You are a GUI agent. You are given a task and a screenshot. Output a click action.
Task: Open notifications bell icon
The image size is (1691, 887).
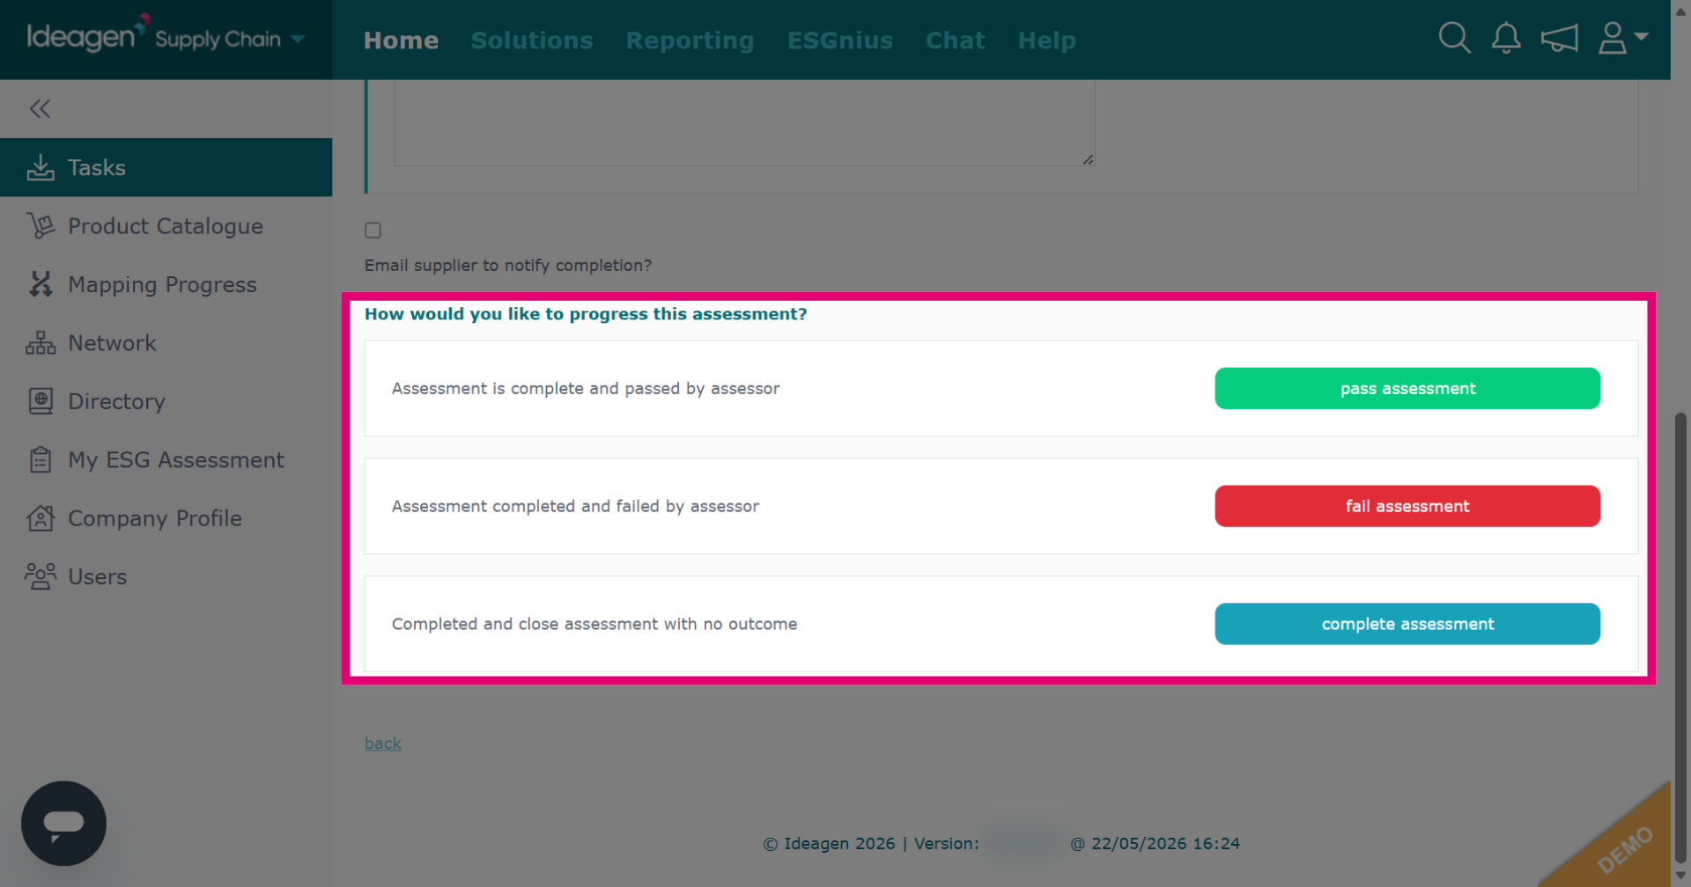coord(1506,38)
